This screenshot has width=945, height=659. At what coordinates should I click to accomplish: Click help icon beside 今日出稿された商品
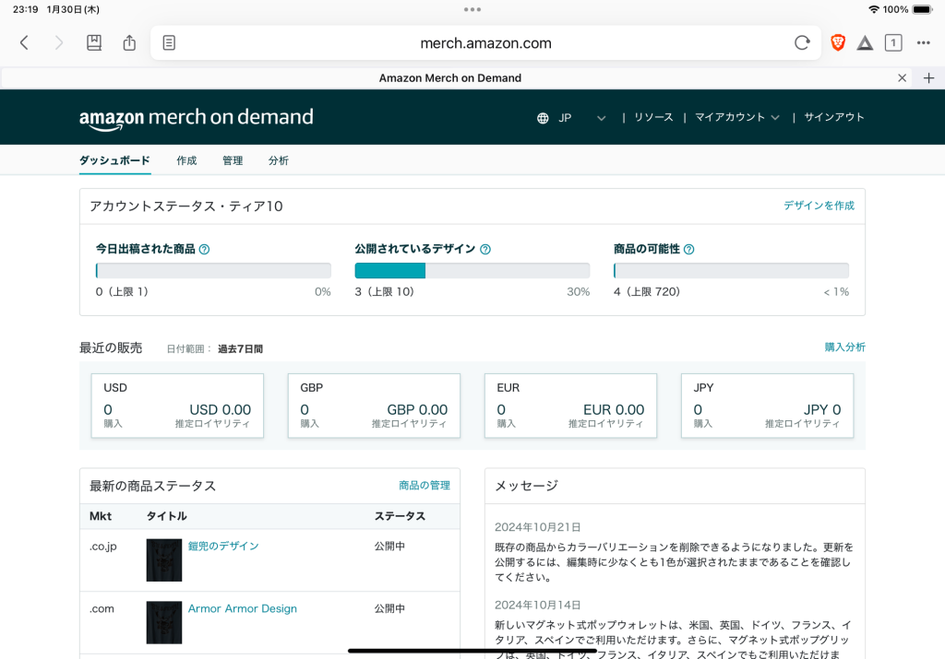coord(205,249)
